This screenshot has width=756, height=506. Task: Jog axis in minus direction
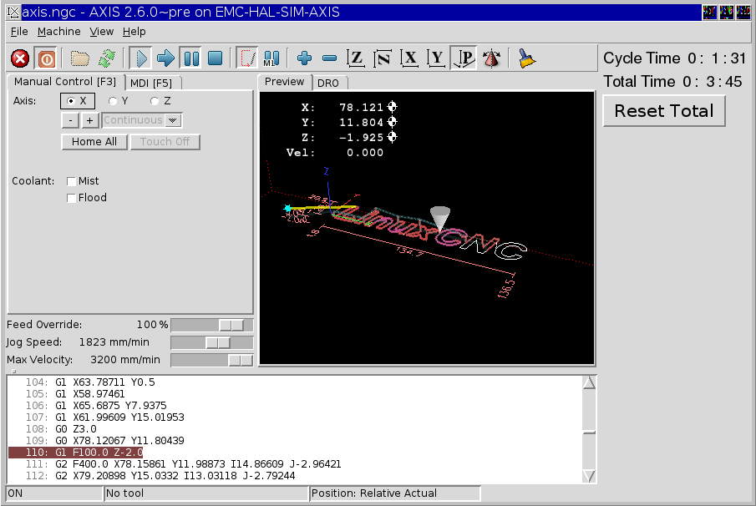click(71, 120)
